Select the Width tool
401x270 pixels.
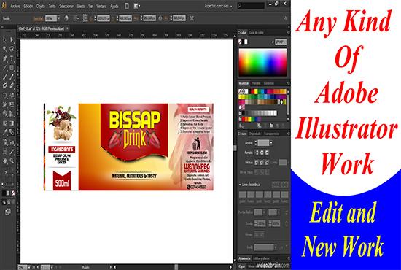click(x=4, y=104)
